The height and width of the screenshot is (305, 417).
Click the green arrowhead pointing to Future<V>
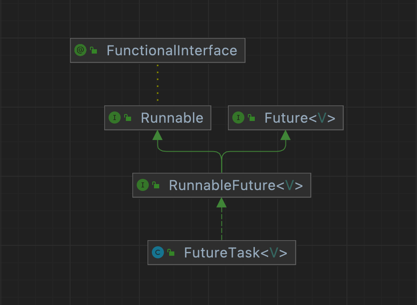(x=285, y=135)
